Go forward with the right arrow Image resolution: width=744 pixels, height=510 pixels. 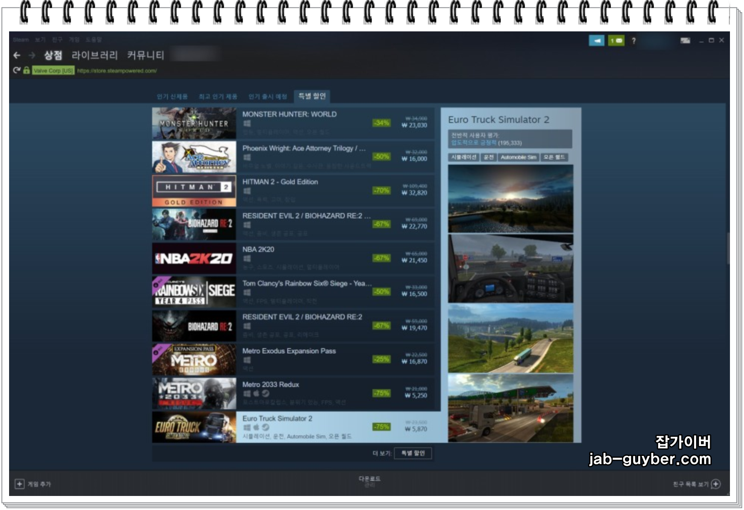pyautogui.click(x=32, y=55)
